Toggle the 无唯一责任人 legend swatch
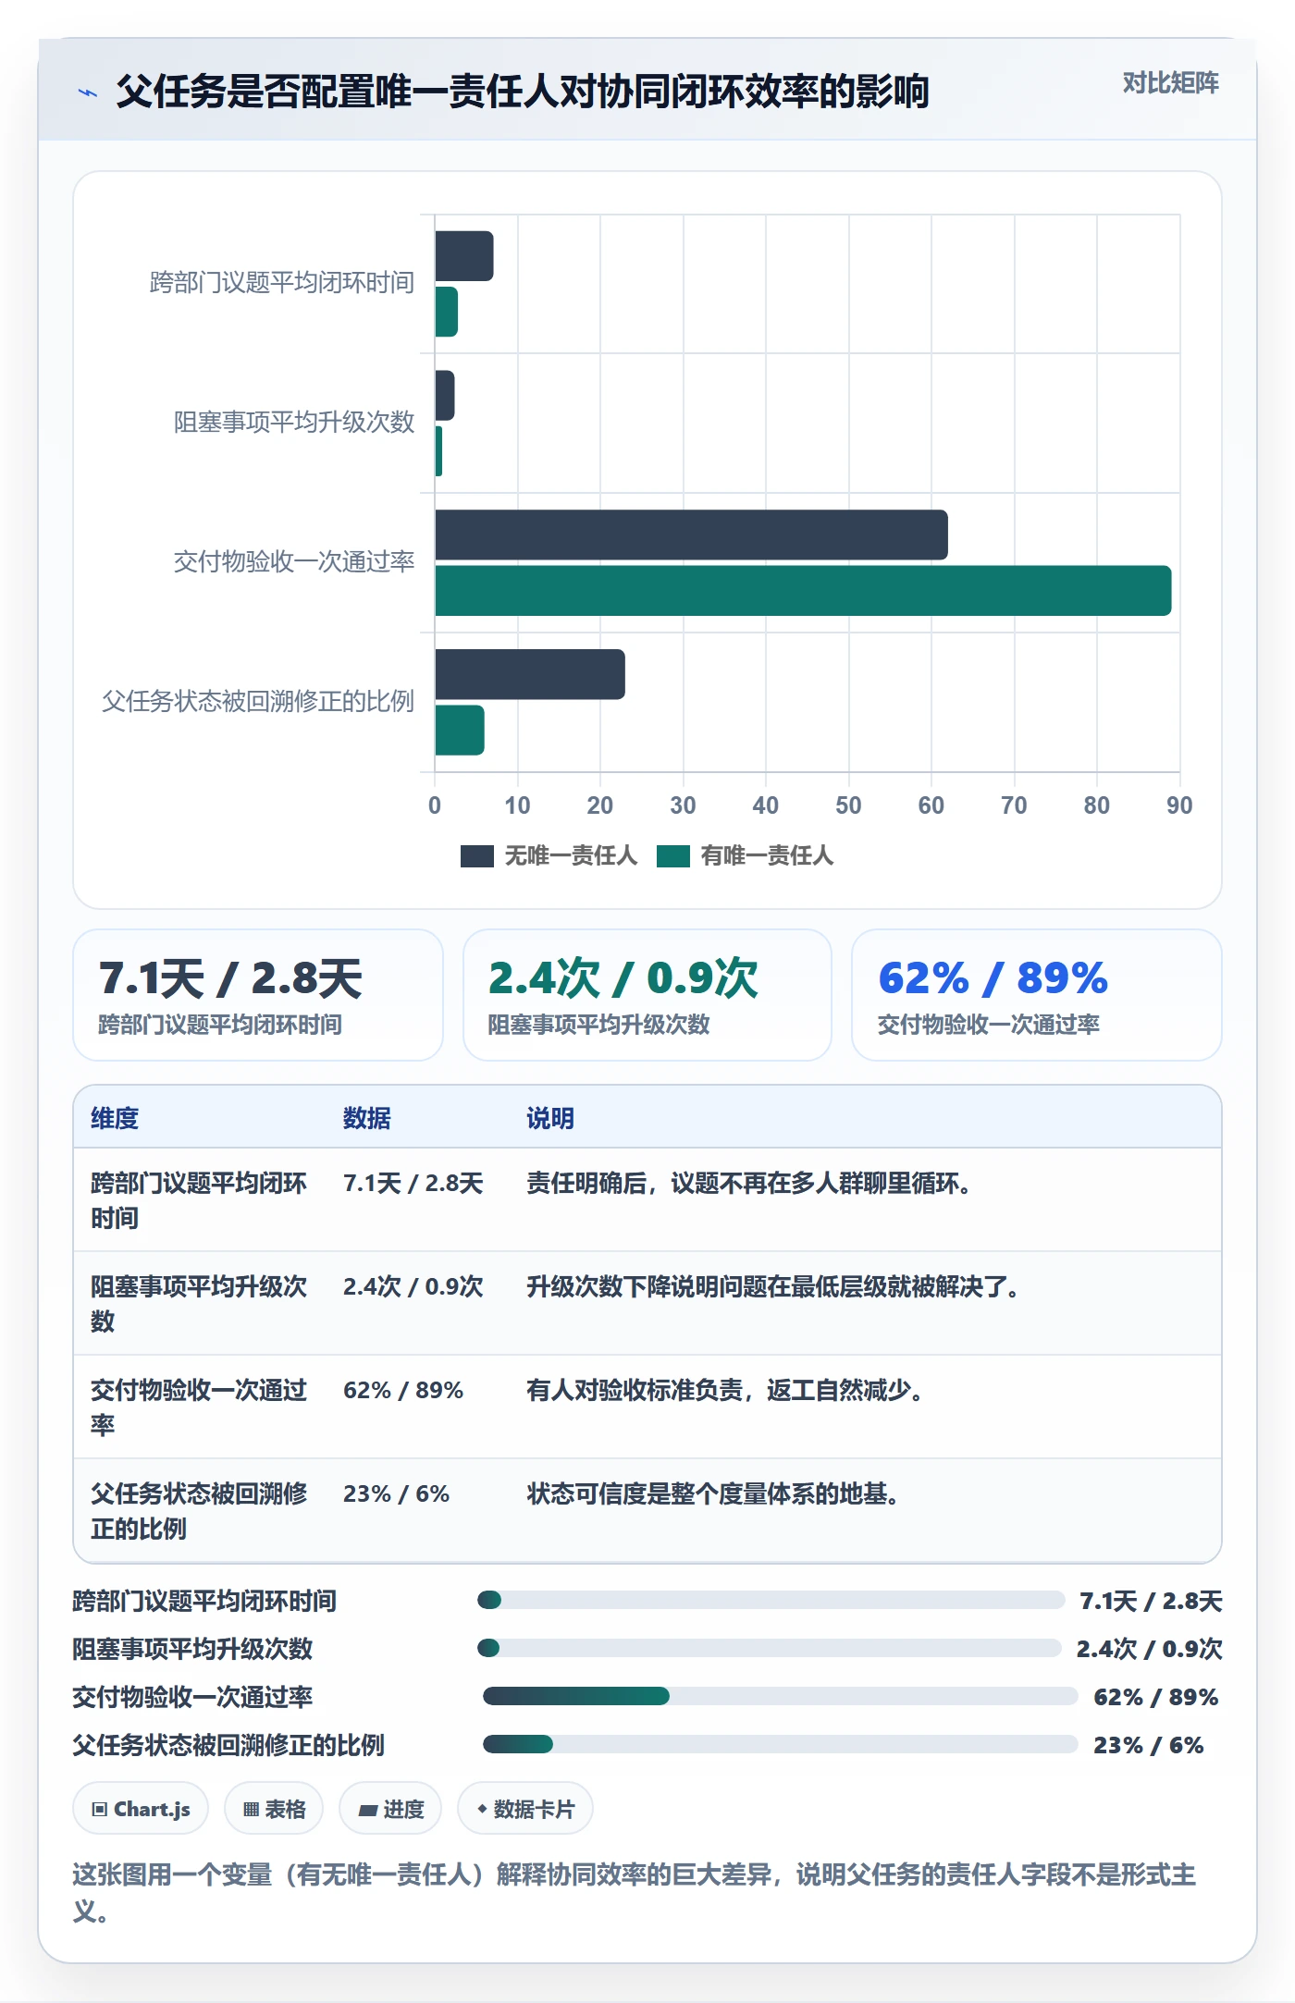This screenshot has height=2003, width=1295. [x=476, y=856]
